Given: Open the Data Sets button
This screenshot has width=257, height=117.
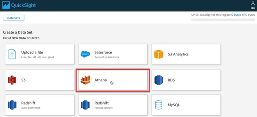Looking at the screenshot, I should [14, 18].
